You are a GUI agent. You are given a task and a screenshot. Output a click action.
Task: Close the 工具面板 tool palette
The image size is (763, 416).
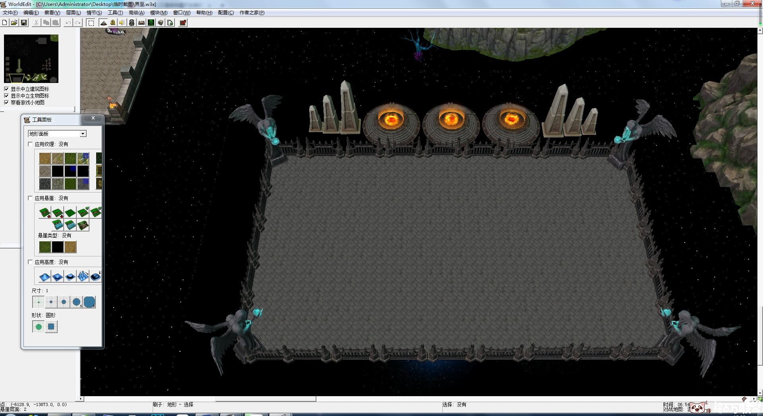pyautogui.click(x=93, y=118)
